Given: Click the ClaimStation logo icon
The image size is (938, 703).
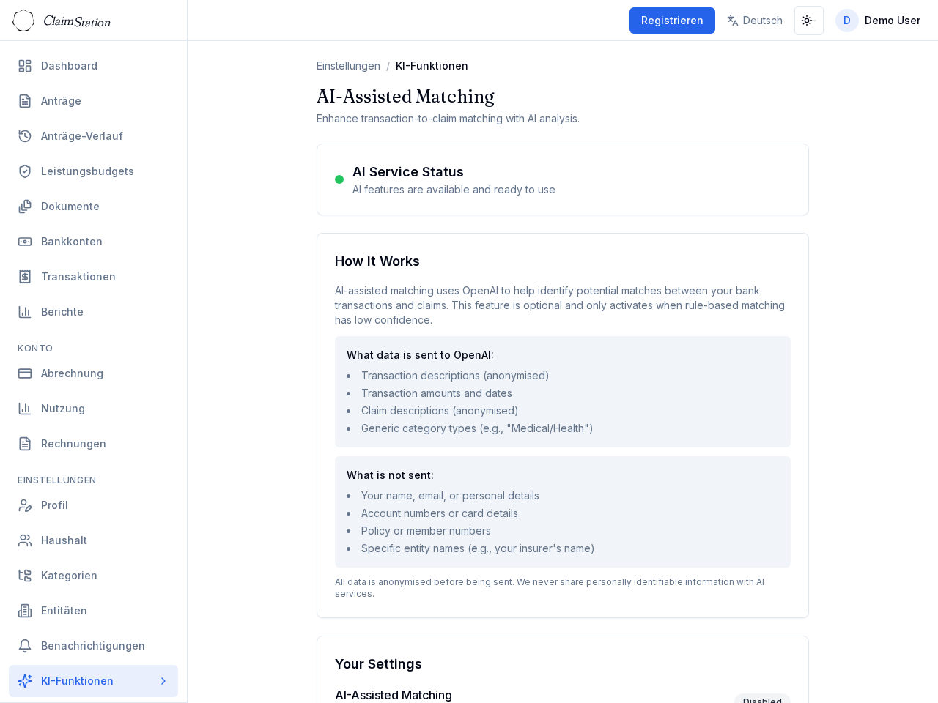Looking at the screenshot, I should [x=23, y=21].
